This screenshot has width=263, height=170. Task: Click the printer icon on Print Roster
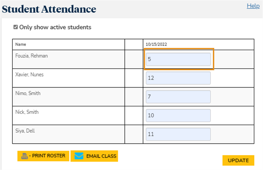(25, 156)
